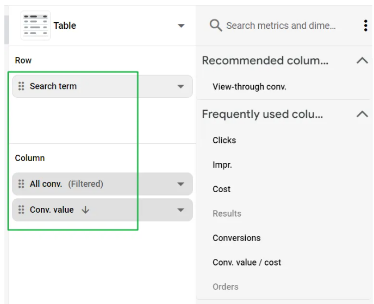Click the All conv. drag handle
This screenshot has width=374, height=304.
21,184
